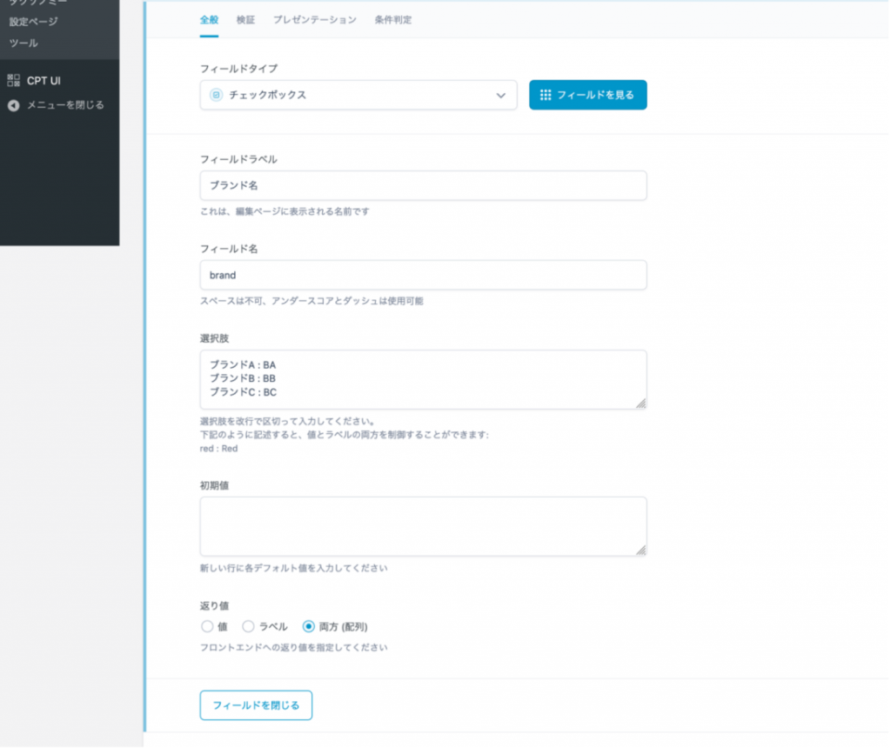
Task: Open the フィールドタイプ dropdown
Action: point(358,95)
